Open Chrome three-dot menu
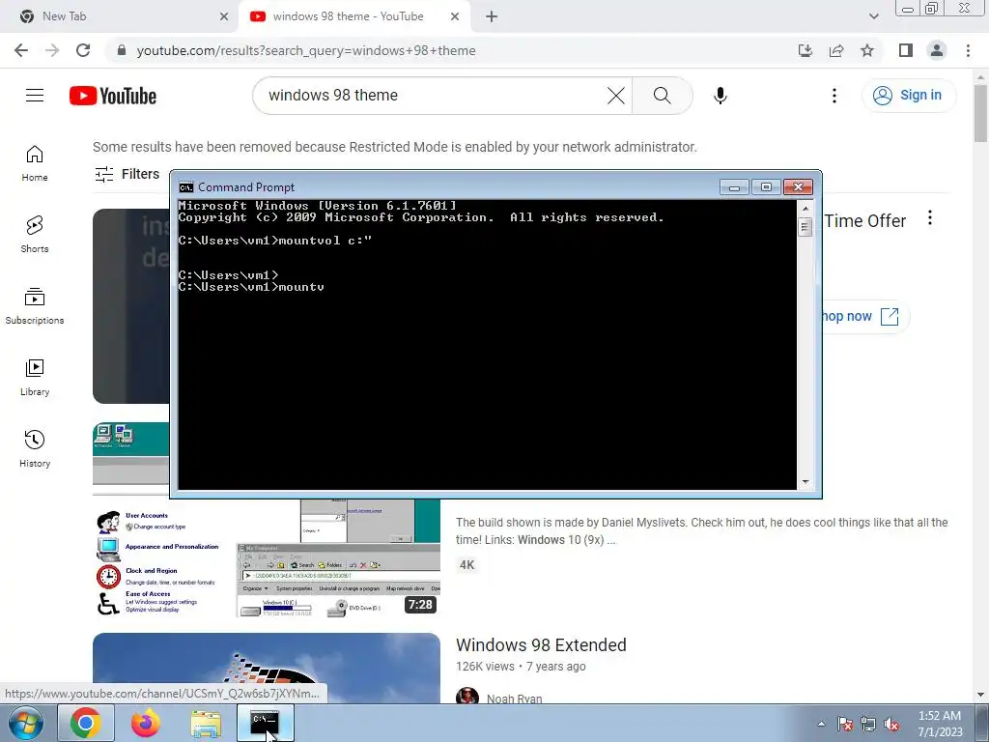989x742 pixels. click(968, 50)
